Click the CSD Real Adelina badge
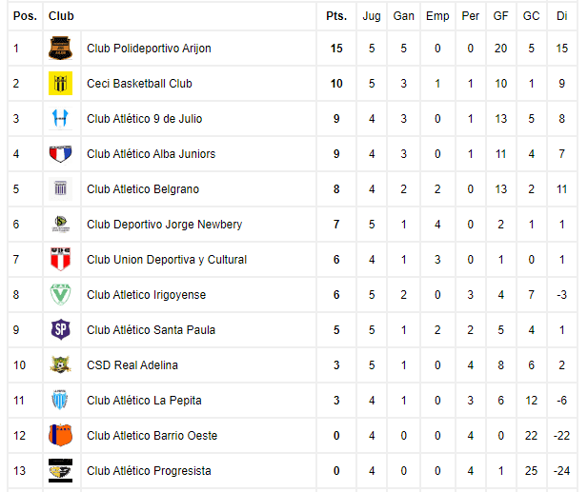 tap(60, 365)
